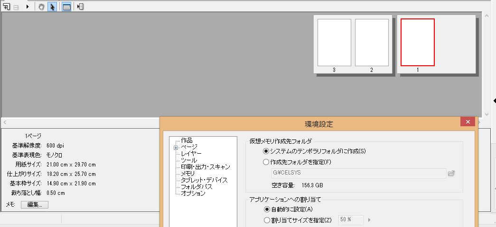This screenshot has width=496, height=227.
Task: Click the list menu icon in toolbar
Action: [x=80, y=7]
